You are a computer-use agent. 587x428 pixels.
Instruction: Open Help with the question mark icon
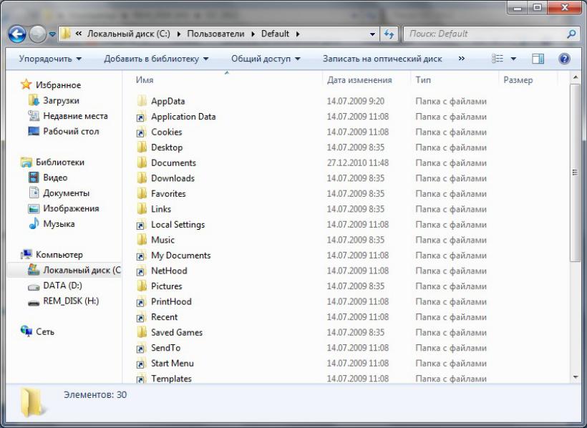click(x=565, y=59)
